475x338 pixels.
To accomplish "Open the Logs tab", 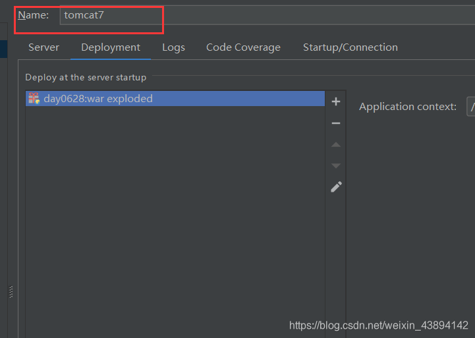I will [173, 47].
